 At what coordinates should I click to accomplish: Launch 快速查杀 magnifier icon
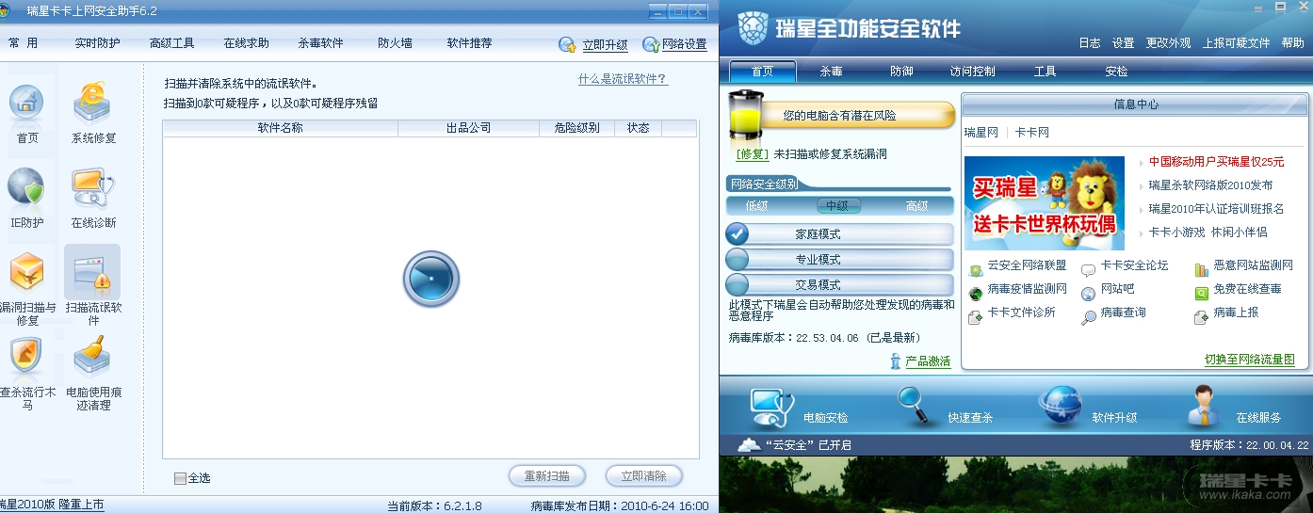click(914, 407)
